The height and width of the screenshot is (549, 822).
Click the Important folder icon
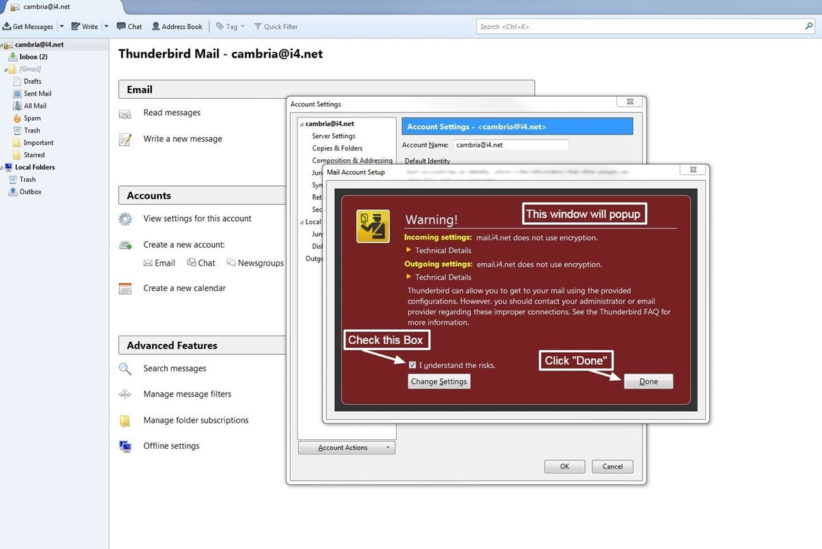17,142
